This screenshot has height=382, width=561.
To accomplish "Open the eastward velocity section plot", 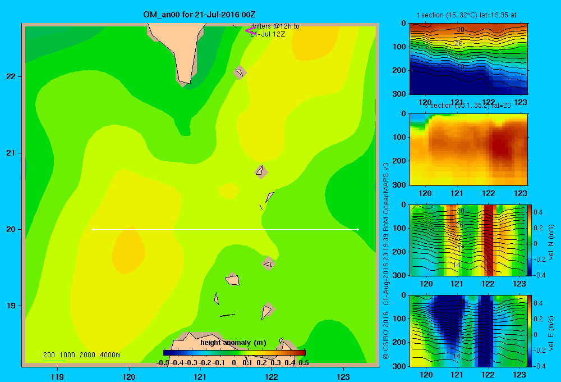I will click(468, 331).
